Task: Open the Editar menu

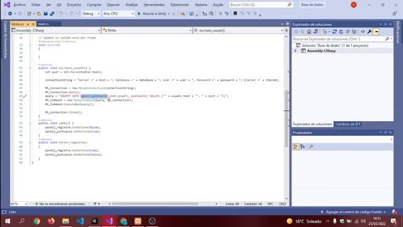Action: 36,4
